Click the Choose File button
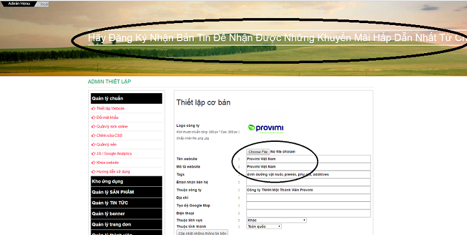 pos(258,152)
